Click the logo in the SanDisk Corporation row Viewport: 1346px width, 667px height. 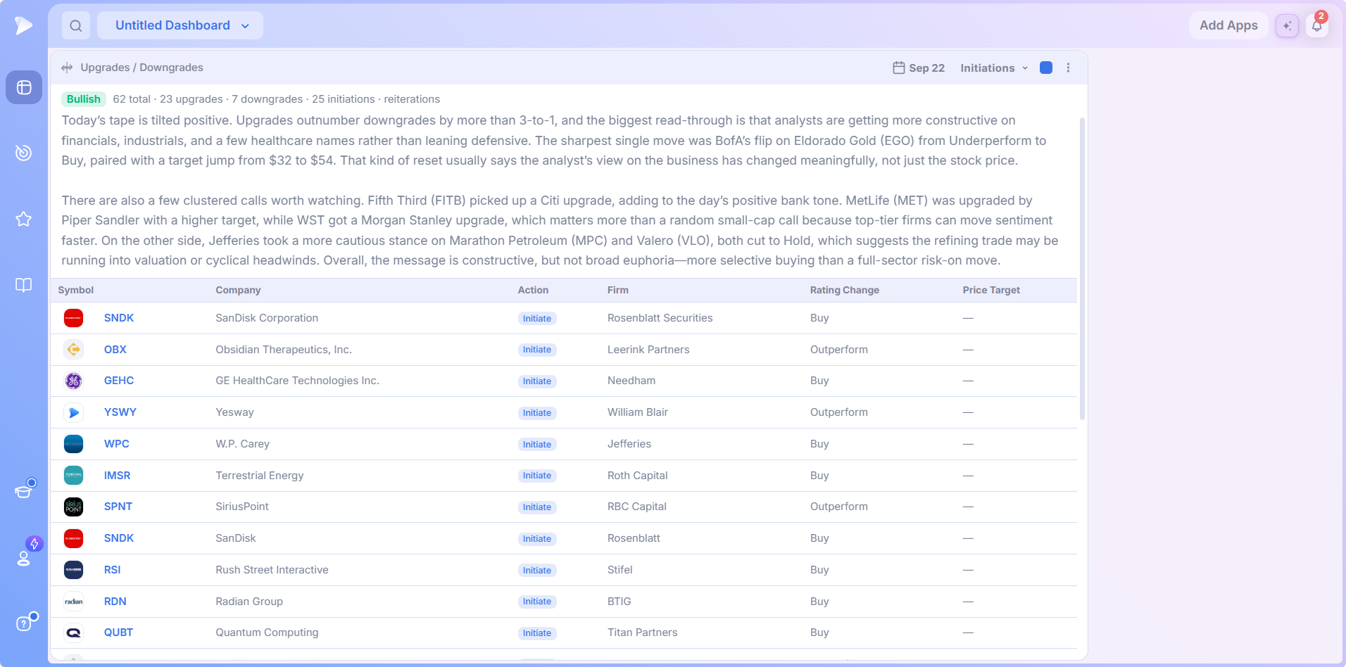73,318
